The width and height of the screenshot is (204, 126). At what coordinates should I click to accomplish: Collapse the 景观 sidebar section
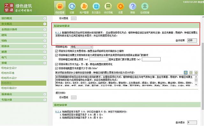(45, 63)
